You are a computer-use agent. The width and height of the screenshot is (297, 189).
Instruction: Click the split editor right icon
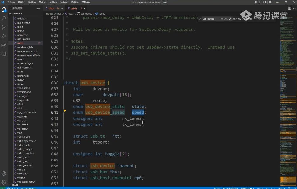point(289,8)
